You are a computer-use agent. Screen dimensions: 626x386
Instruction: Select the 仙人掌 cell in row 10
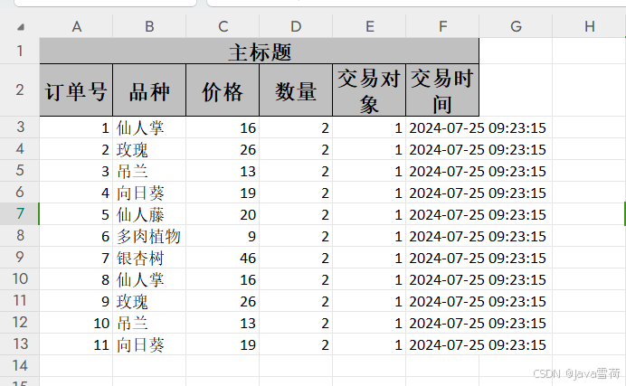pos(149,279)
